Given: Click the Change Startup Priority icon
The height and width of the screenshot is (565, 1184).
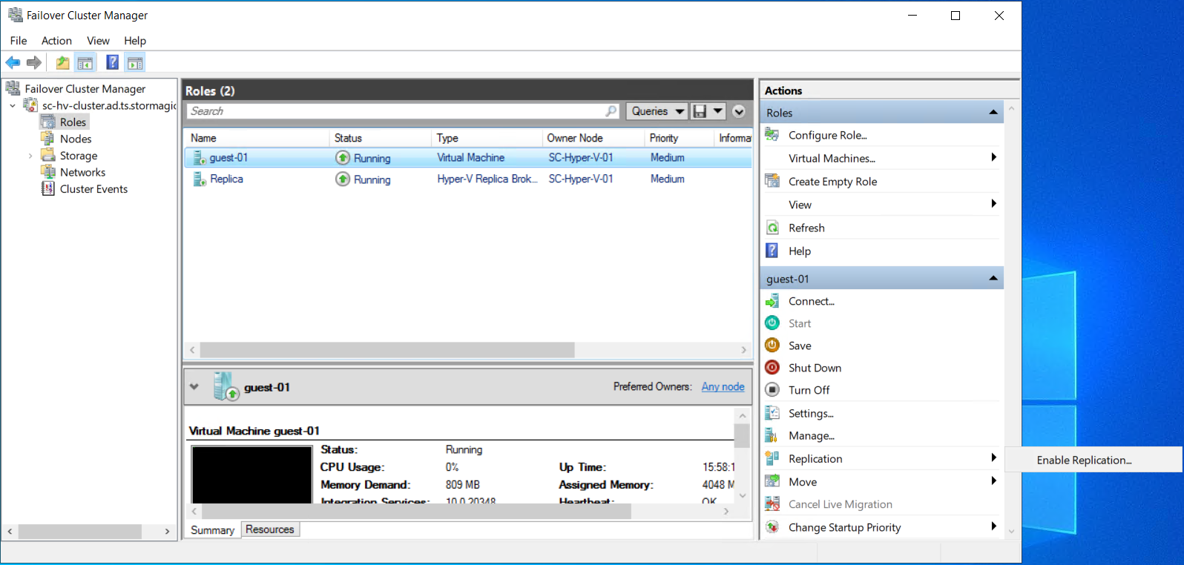Looking at the screenshot, I should coord(772,526).
